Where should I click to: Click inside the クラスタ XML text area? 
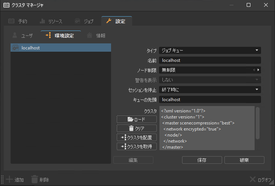[x=207, y=128]
